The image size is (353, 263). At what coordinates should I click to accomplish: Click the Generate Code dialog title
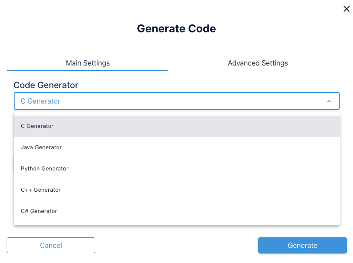click(176, 29)
